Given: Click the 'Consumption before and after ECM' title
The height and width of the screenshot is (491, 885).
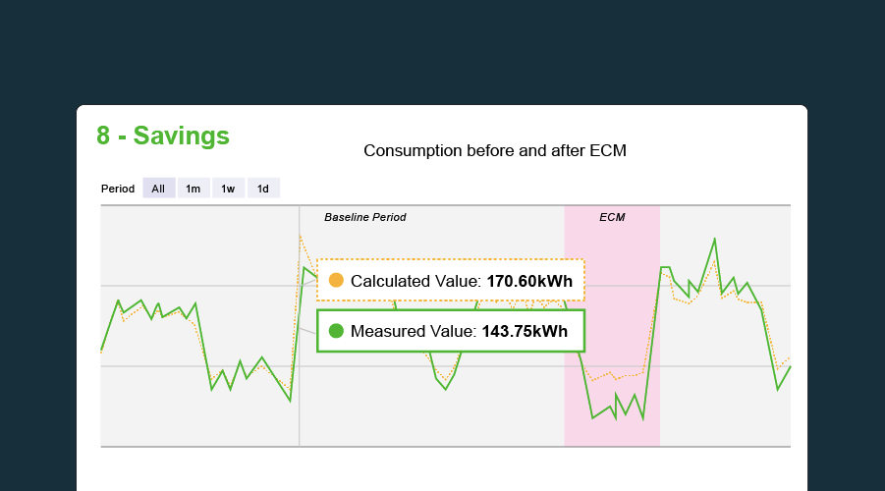Looking at the screenshot, I should pos(494,151).
